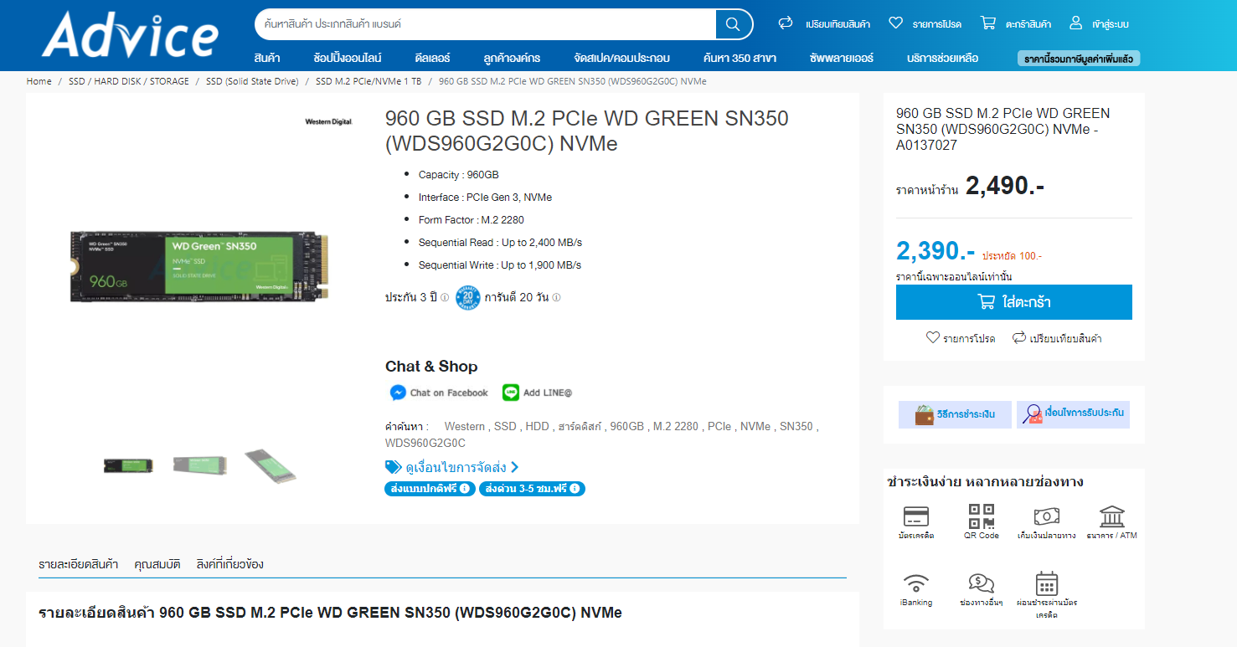
Task: Select third tilted-view thumbnail
Action: coord(270,465)
